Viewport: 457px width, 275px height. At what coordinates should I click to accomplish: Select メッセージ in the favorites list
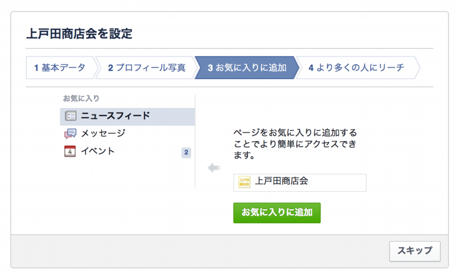point(103,133)
